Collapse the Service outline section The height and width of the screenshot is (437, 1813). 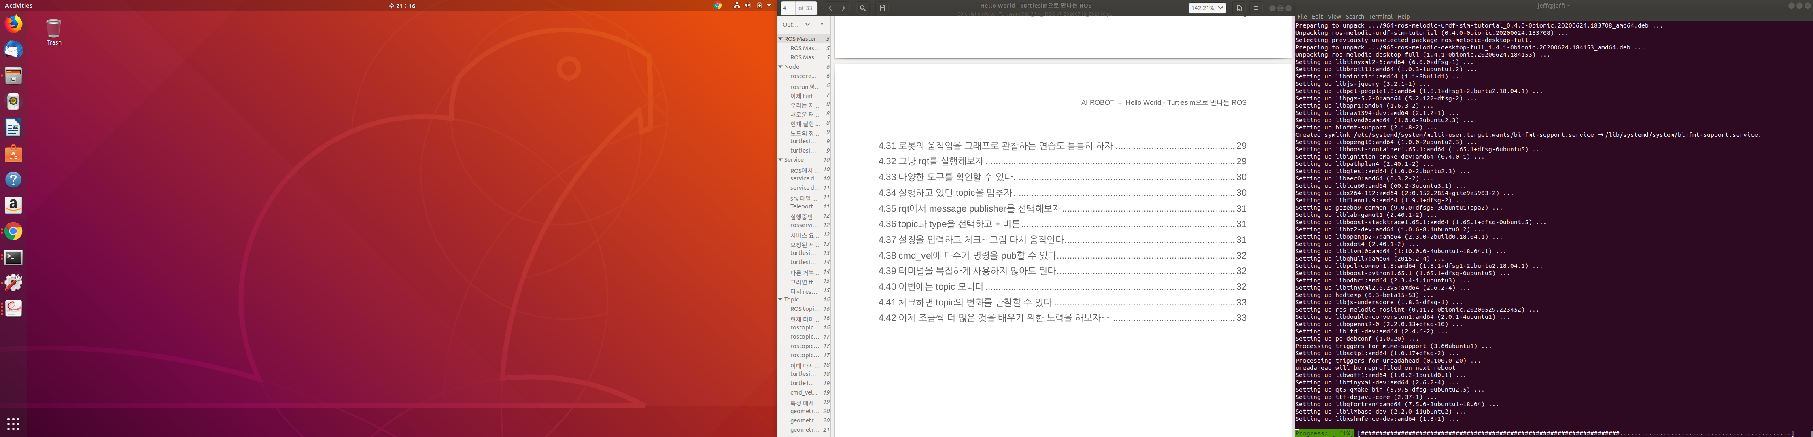[x=781, y=160]
